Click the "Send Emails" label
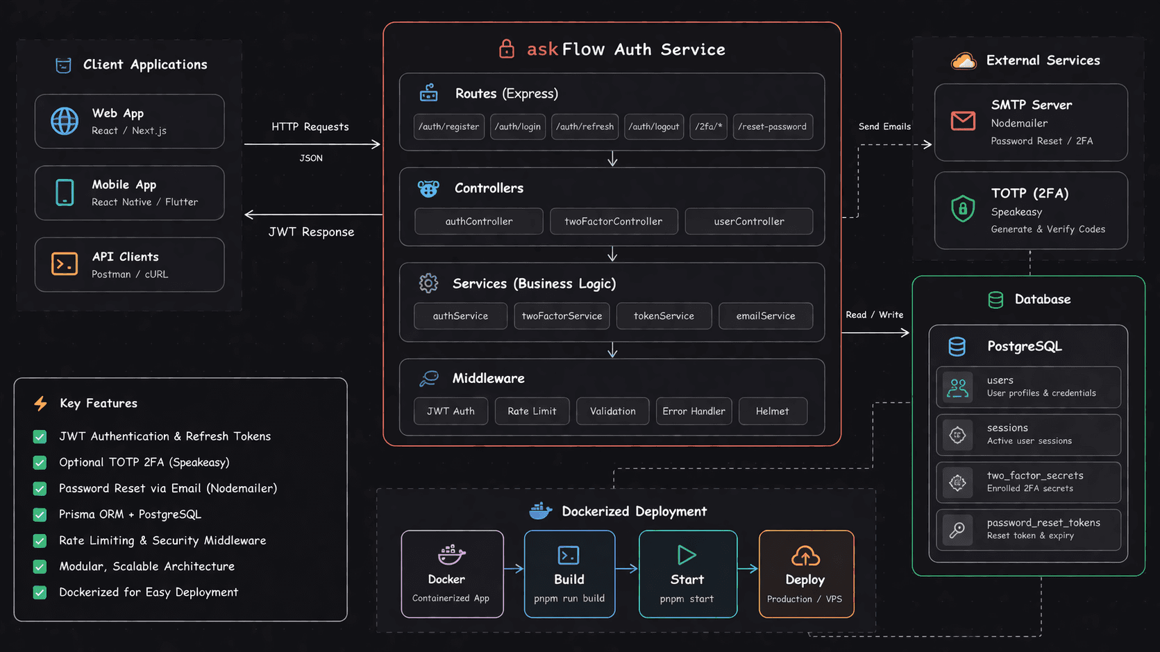This screenshot has height=652, width=1160. coord(884,127)
